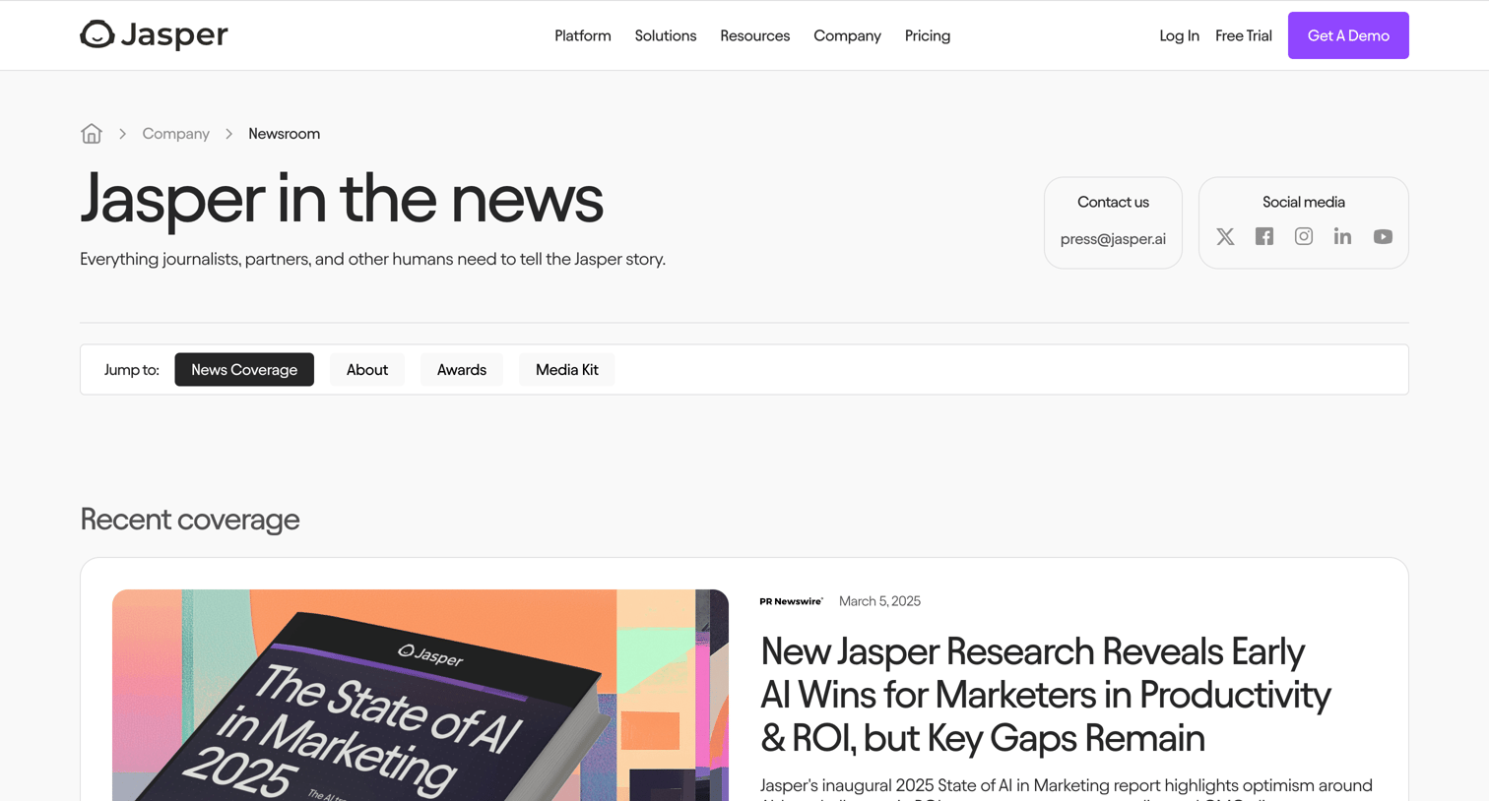1489x801 pixels.
Task: Open the Solutions navigation menu
Action: point(666,35)
